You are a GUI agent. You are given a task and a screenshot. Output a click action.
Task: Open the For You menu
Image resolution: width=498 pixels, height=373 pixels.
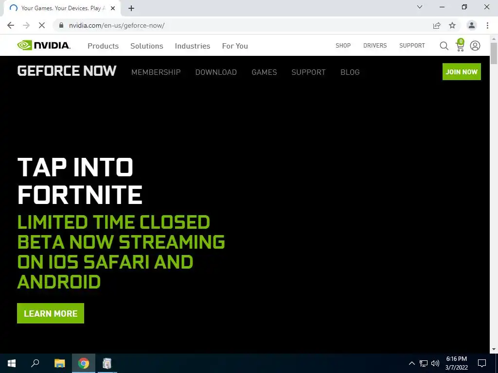(235, 46)
